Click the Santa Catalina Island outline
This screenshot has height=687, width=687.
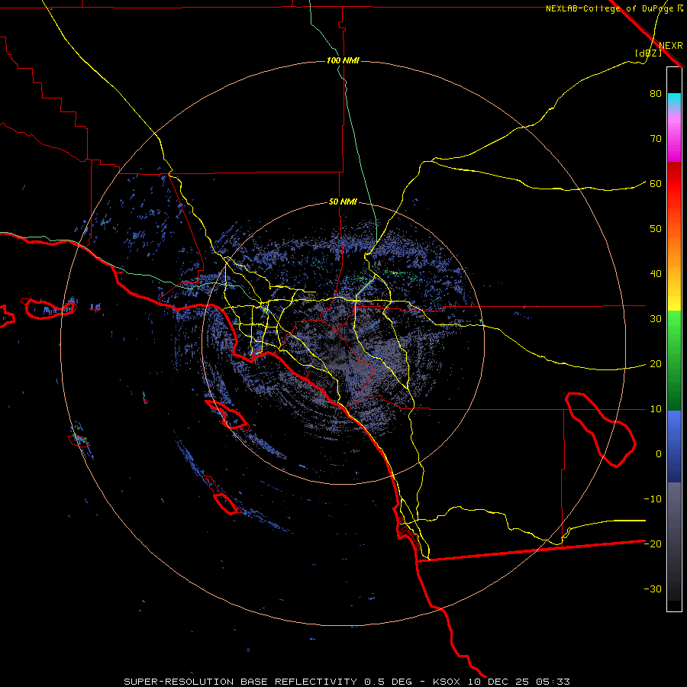coord(227,414)
